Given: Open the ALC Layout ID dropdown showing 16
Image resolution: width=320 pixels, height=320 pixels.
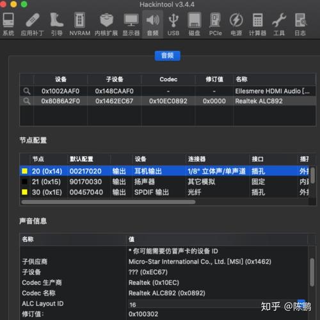Looking at the screenshot, I should [x=217, y=305].
